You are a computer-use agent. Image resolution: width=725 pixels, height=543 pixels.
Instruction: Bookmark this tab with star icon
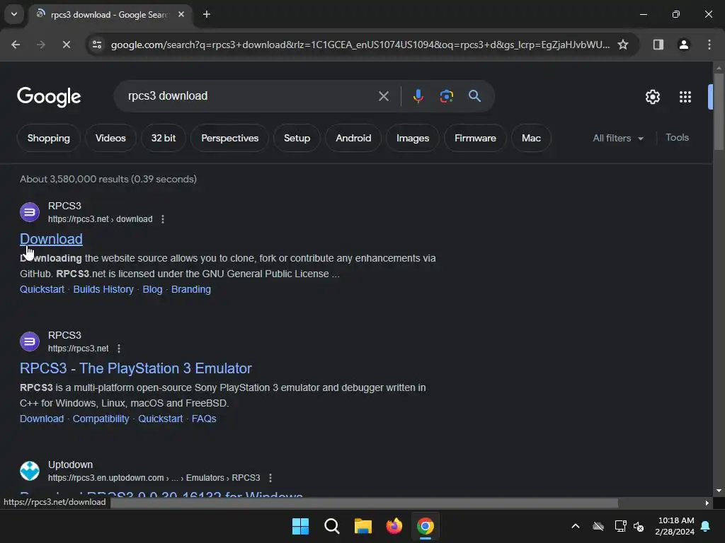[623, 45]
